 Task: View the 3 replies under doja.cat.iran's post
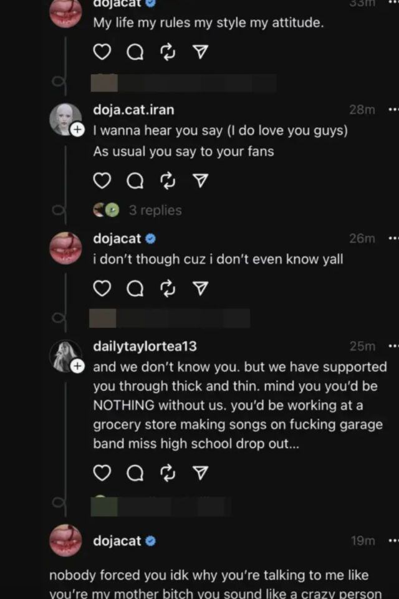click(x=155, y=210)
